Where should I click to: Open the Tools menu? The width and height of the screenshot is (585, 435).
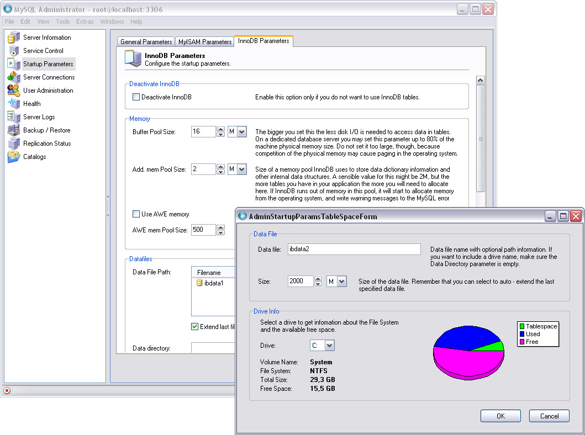point(62,22)
